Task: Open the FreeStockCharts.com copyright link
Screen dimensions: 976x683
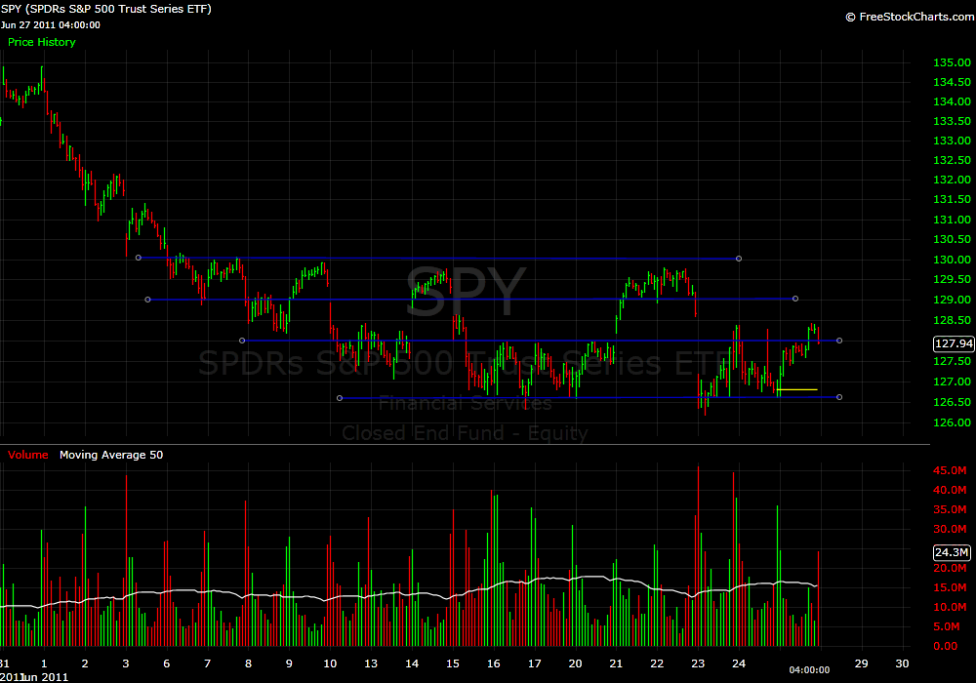Action: click(x=910, y=17)
